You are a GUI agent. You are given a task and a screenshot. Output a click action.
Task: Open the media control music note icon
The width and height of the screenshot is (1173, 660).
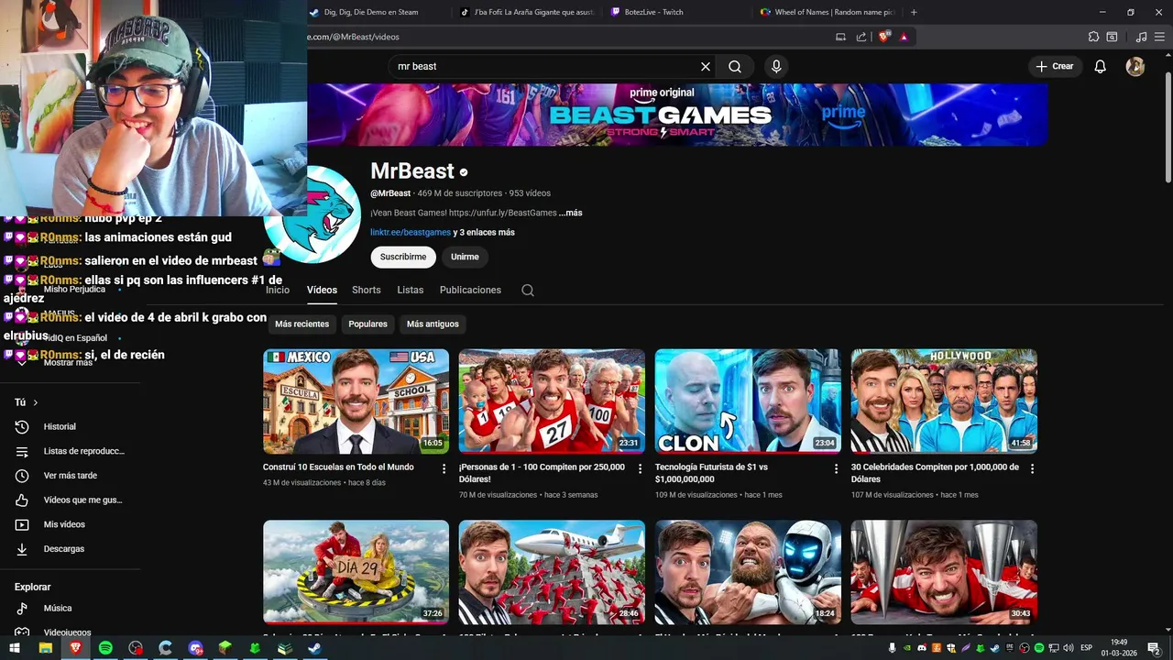coord(1141,37)
